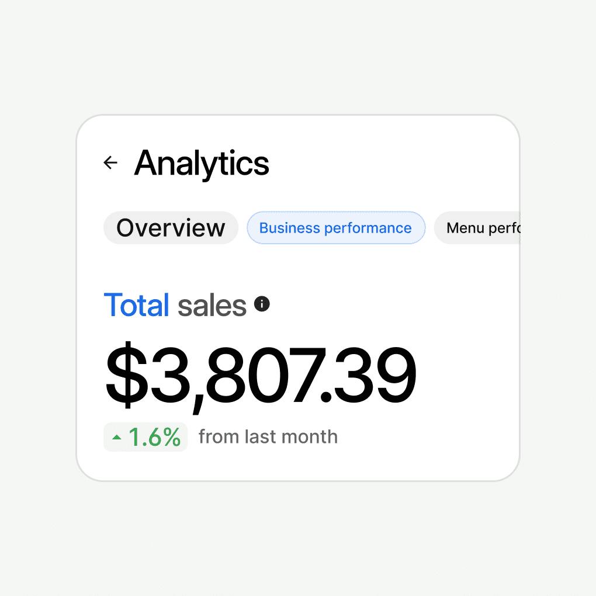Switch to Business performance tab
596x596 pixels.
click(x=335, y=228)
